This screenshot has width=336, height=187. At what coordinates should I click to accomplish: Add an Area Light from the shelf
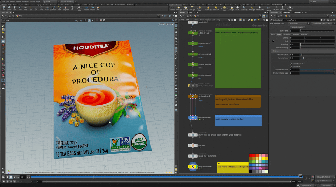tap(192, 8)
